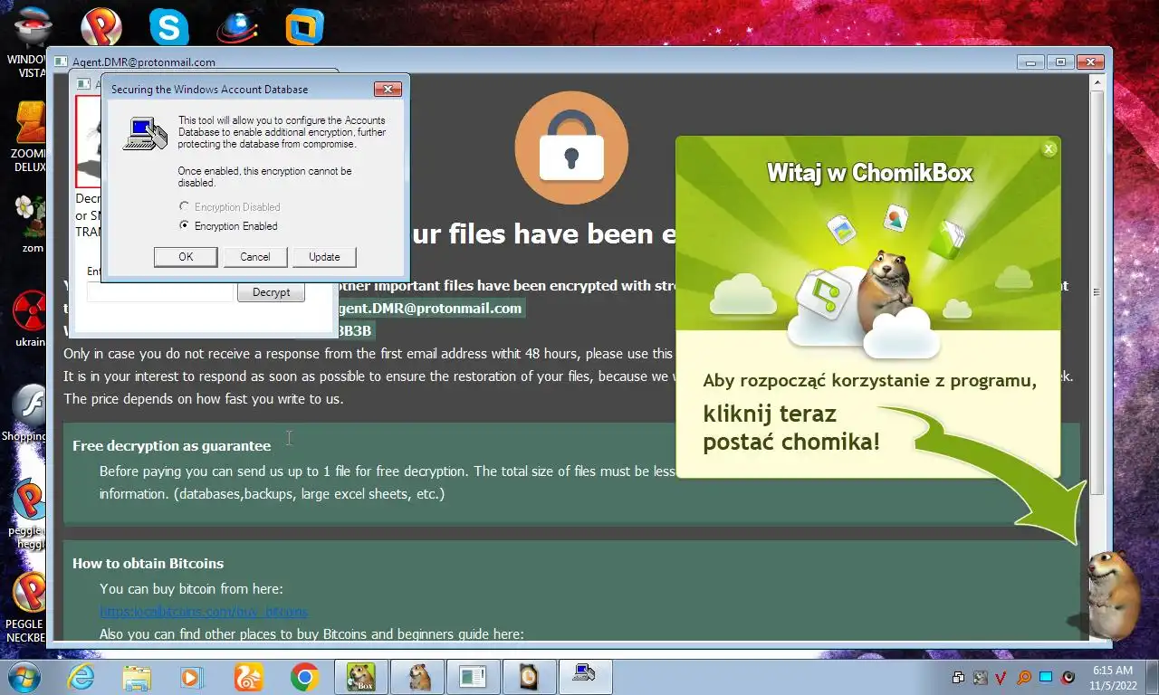Select the Encryption Disabled radio button
The image size is (1159, 695).
185,207
